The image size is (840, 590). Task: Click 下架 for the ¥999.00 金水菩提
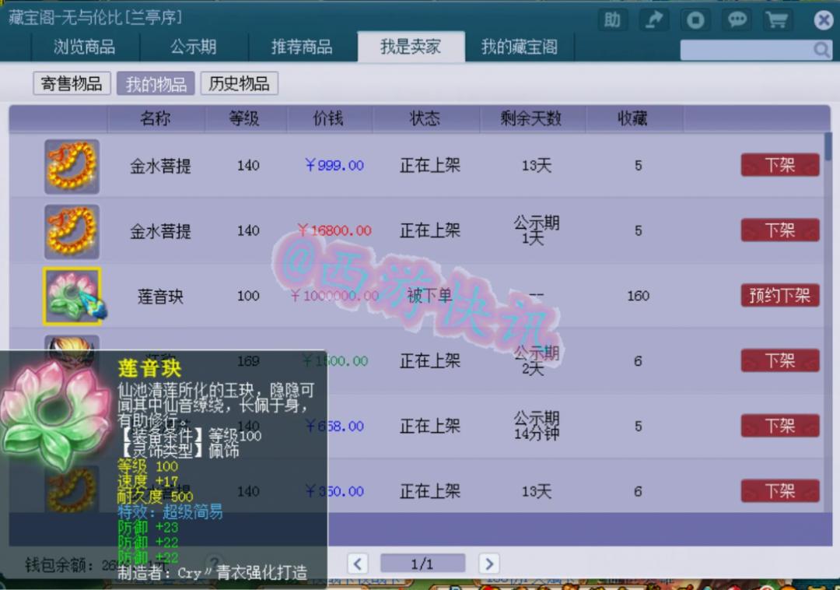pyautogui.click(x=779, y=165)
